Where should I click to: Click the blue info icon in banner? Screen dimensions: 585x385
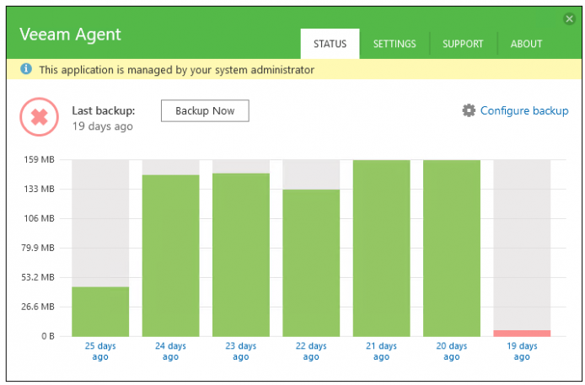click(x=26, y=68)
